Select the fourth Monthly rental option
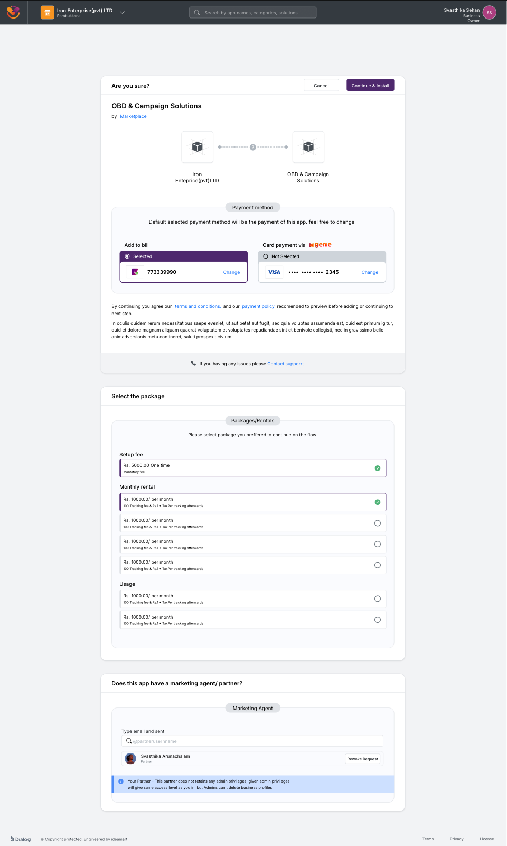 (x=378, y=565)
